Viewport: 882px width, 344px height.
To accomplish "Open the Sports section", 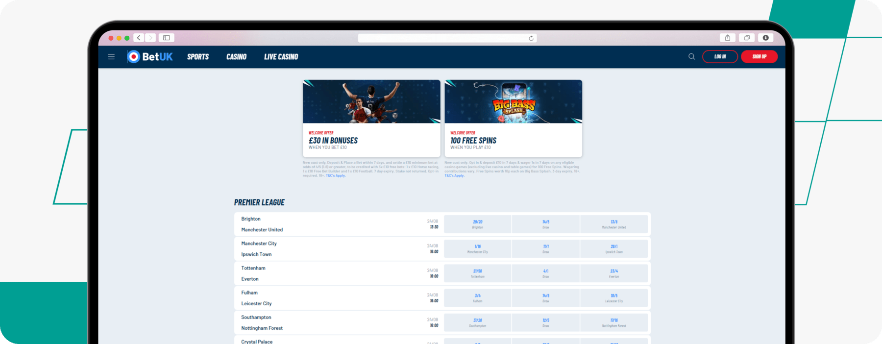I will [x=198, y=57].
